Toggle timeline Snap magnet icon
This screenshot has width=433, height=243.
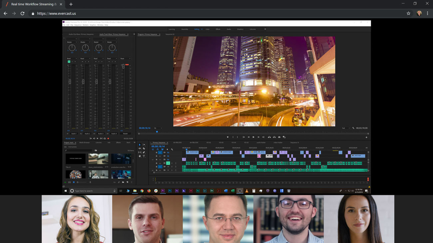[x=158, y=149]
